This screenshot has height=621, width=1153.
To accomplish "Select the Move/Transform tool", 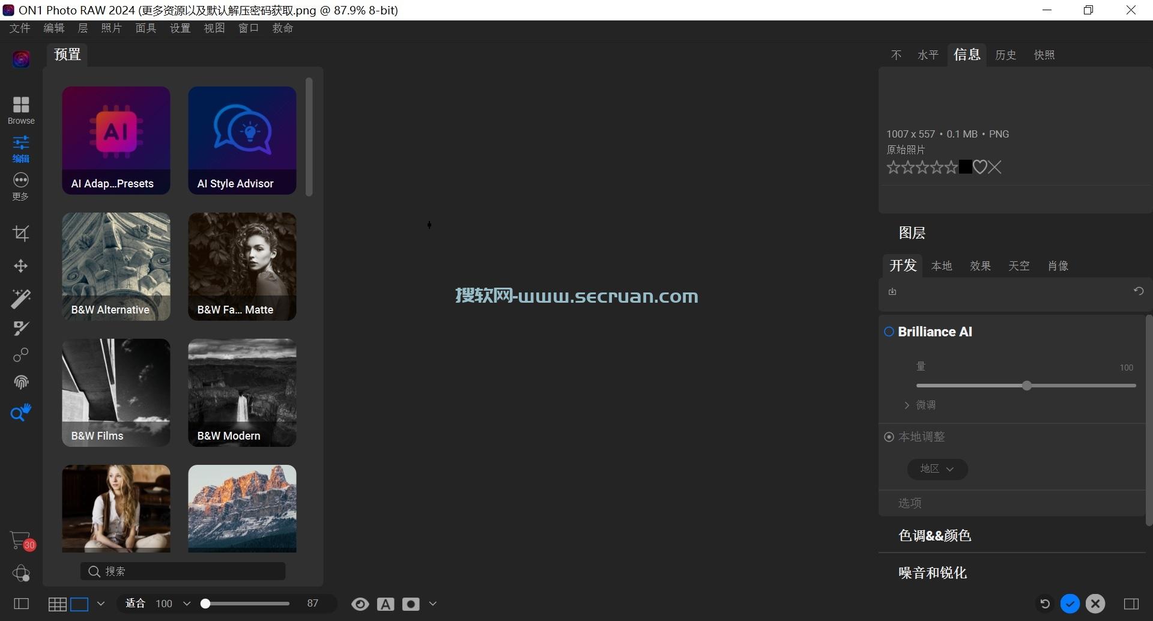I will tap(21, 266).
